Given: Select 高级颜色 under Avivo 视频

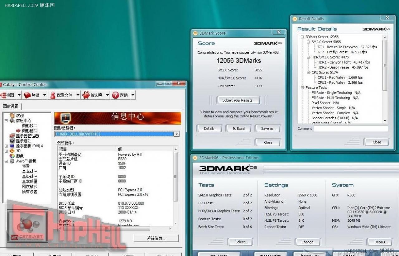Looking at the screenshot, I should [x=30, y=176].
